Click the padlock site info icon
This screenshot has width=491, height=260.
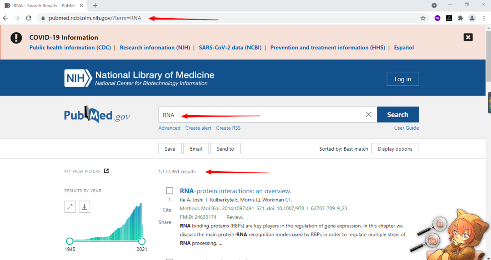[x=43, y=18]
